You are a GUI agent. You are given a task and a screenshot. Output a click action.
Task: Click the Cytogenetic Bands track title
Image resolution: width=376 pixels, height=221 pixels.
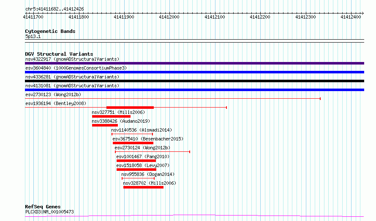[50, 31]
